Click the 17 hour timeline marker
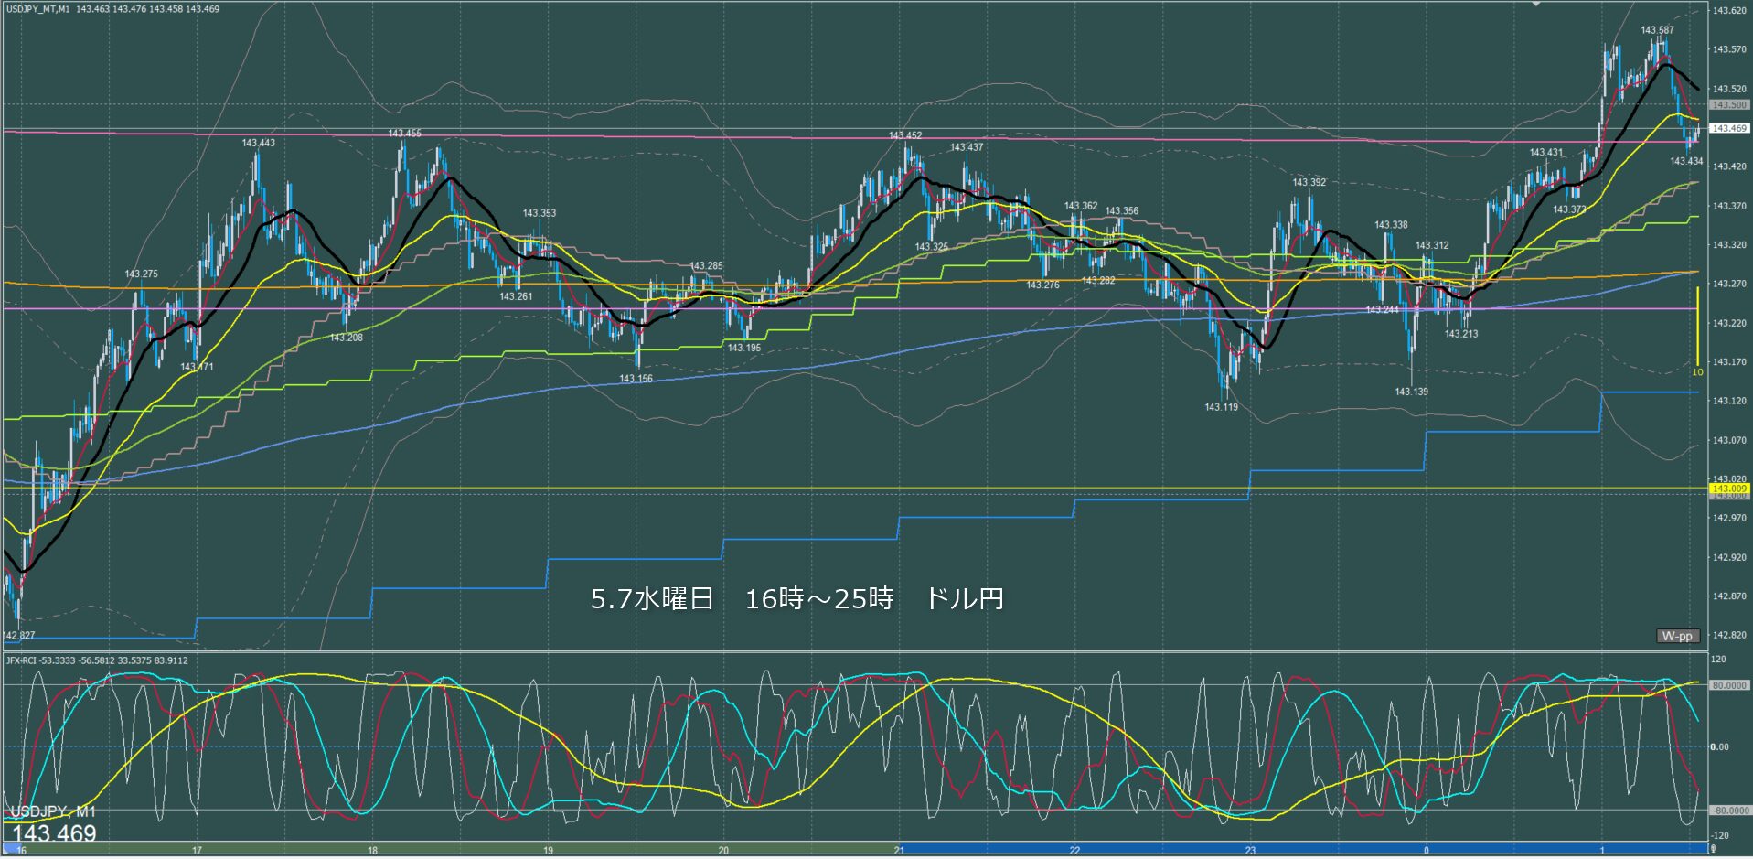The width and height of the screenshot is (1753, 859). coord(197,851)
